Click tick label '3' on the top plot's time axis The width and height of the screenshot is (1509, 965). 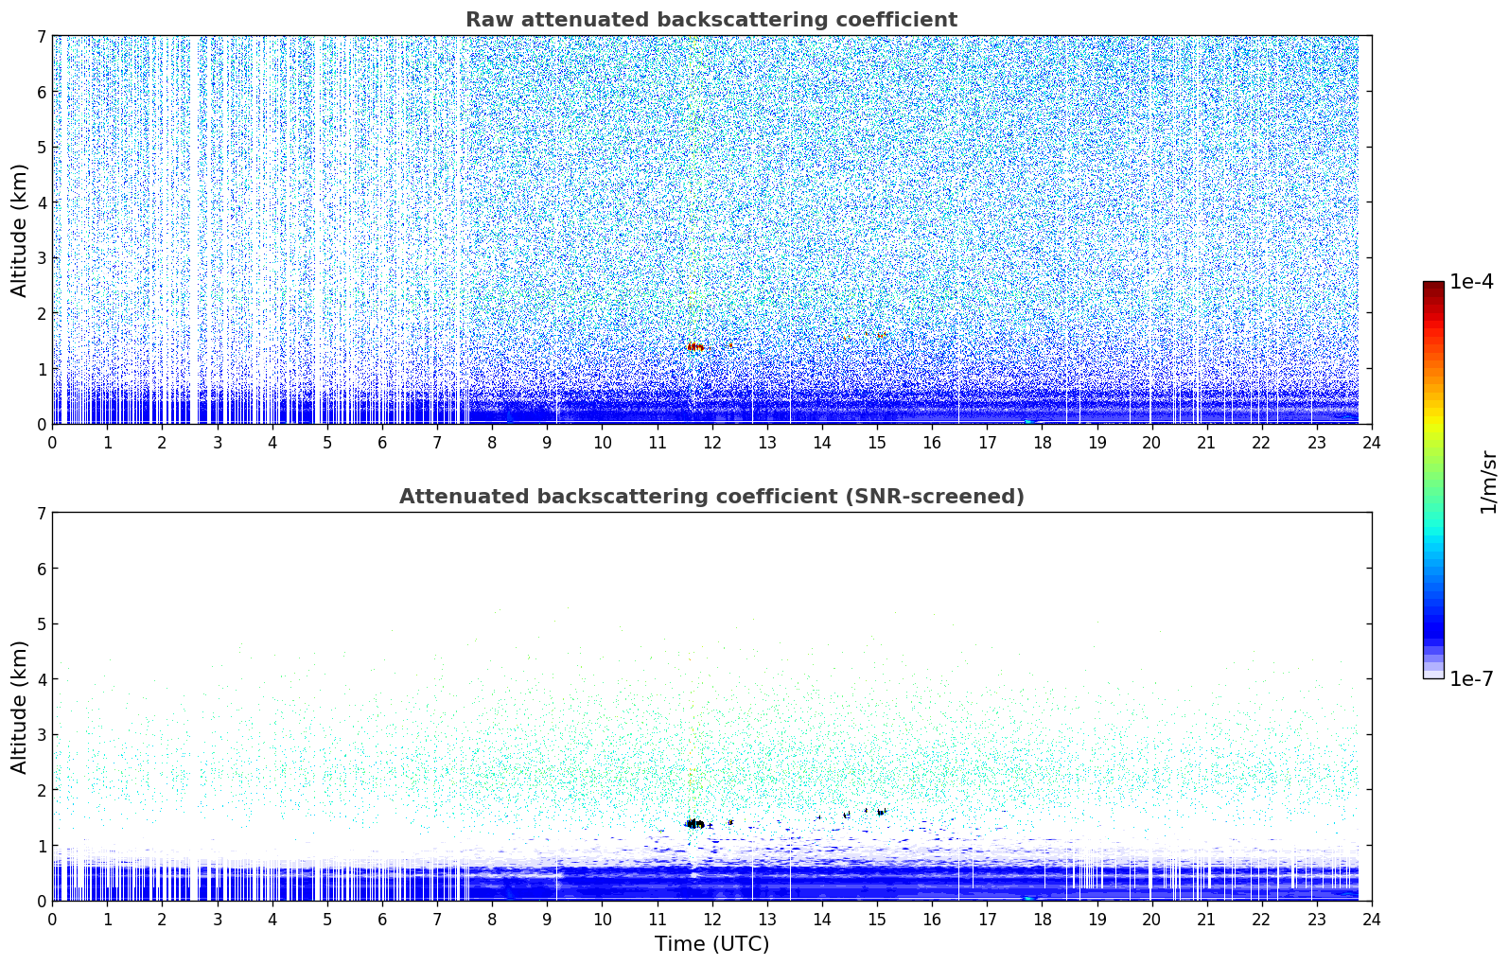coord(217,443)
